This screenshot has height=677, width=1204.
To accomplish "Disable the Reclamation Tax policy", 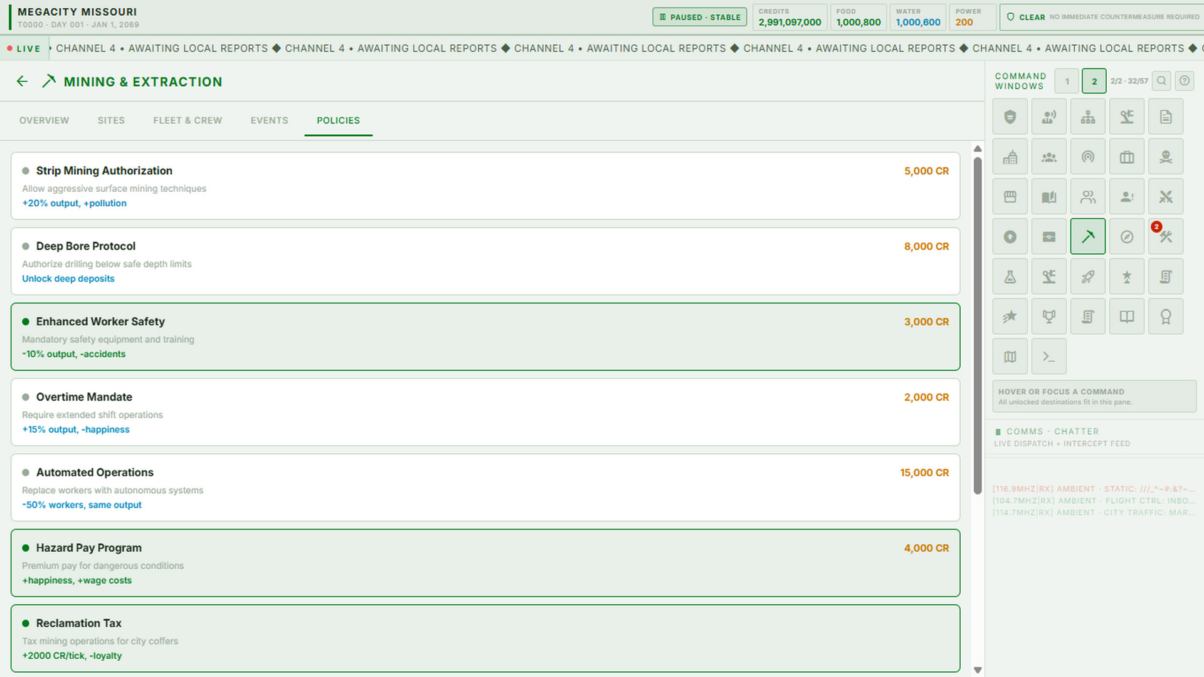I will (x=485, y=638).
